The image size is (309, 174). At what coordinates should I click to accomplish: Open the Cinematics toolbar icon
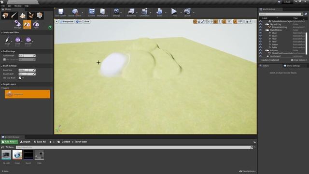point(144,13)
